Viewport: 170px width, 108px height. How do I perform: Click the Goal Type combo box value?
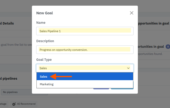pyautogui.click(x=82, y=68)
